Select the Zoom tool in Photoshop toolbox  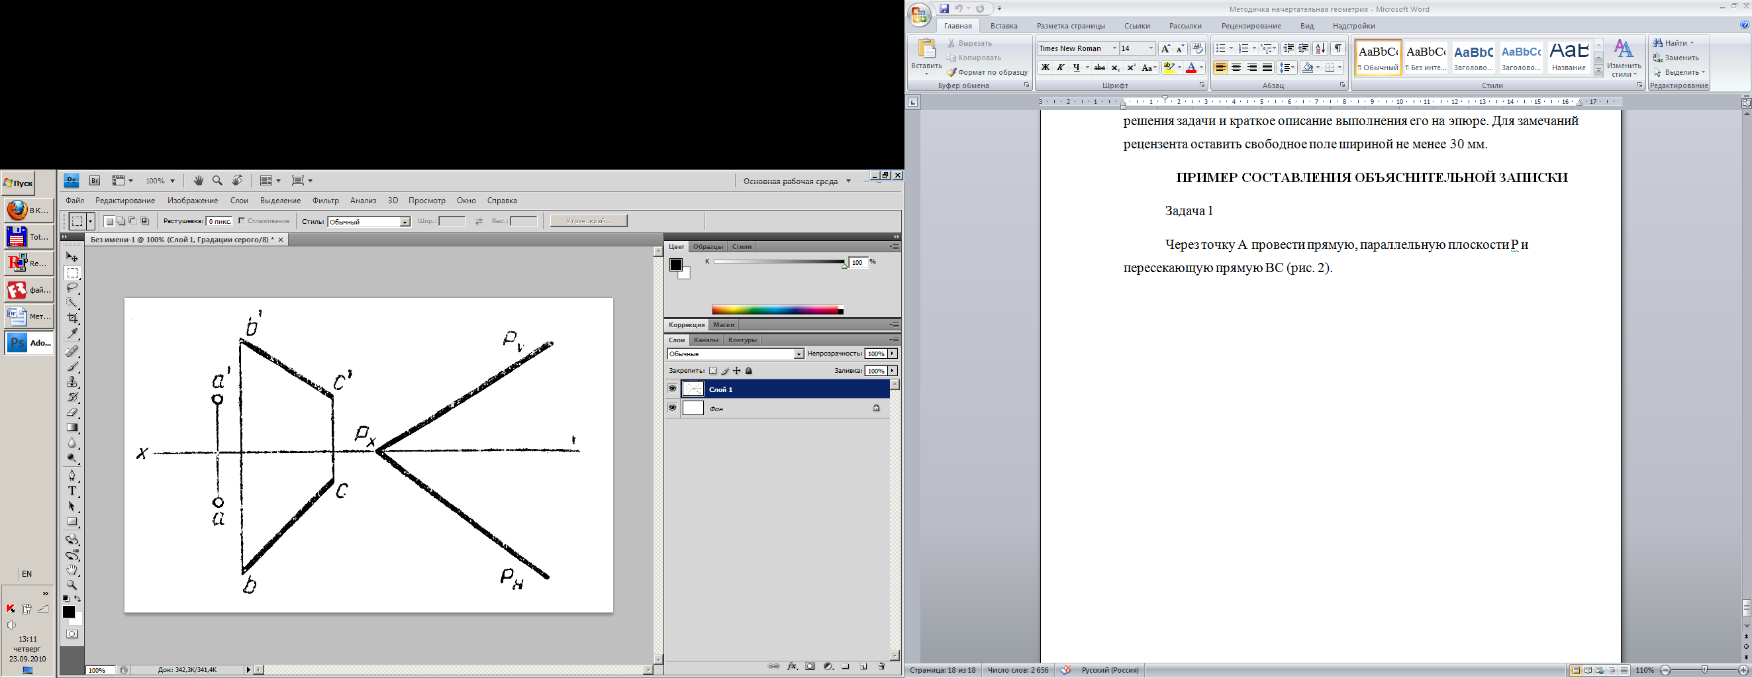click(72, 585)
